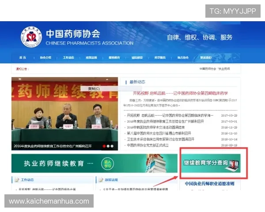Select the first red slideshow dot
The height and width of the screenshot is (212, 265).
(x=104, y=146)
